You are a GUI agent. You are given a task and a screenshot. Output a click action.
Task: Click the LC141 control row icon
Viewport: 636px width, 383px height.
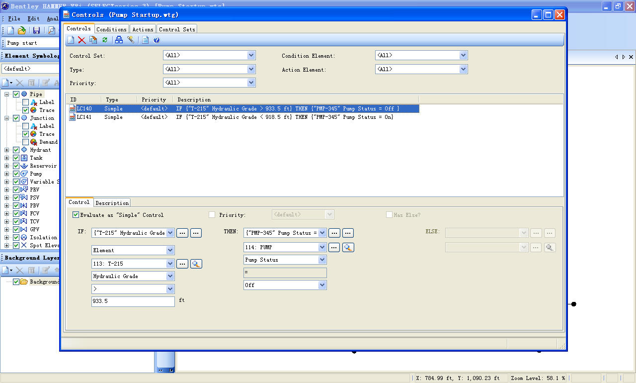[73, 117]
